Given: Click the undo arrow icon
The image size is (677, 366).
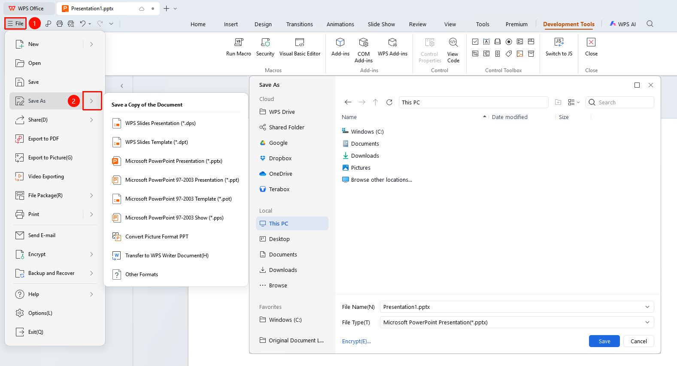Looking at the screenshot, I should 83,24.
